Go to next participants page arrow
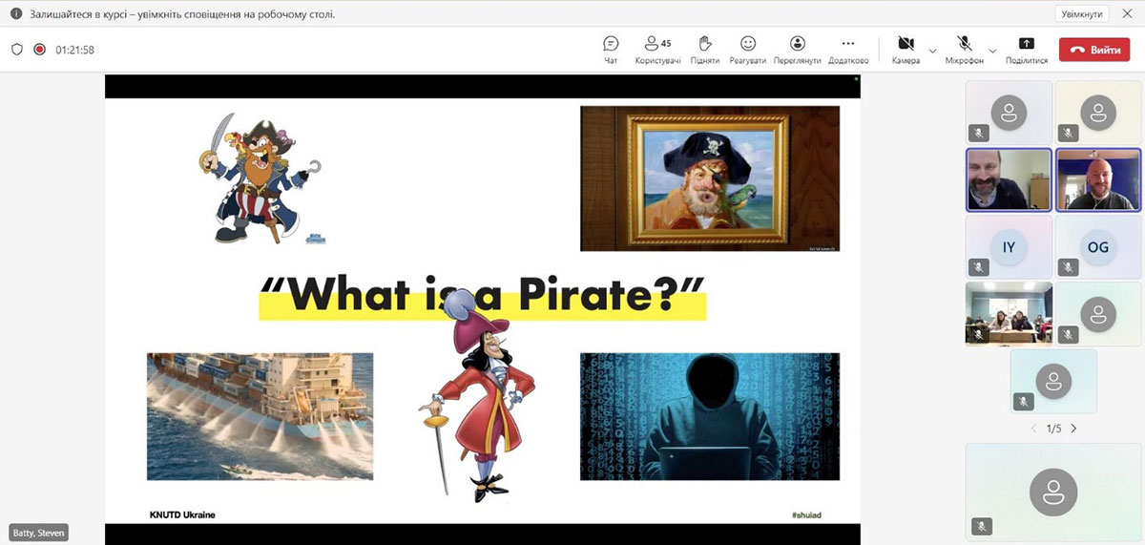This screenshot has height=545, width=1145. tap(1074, 429)
